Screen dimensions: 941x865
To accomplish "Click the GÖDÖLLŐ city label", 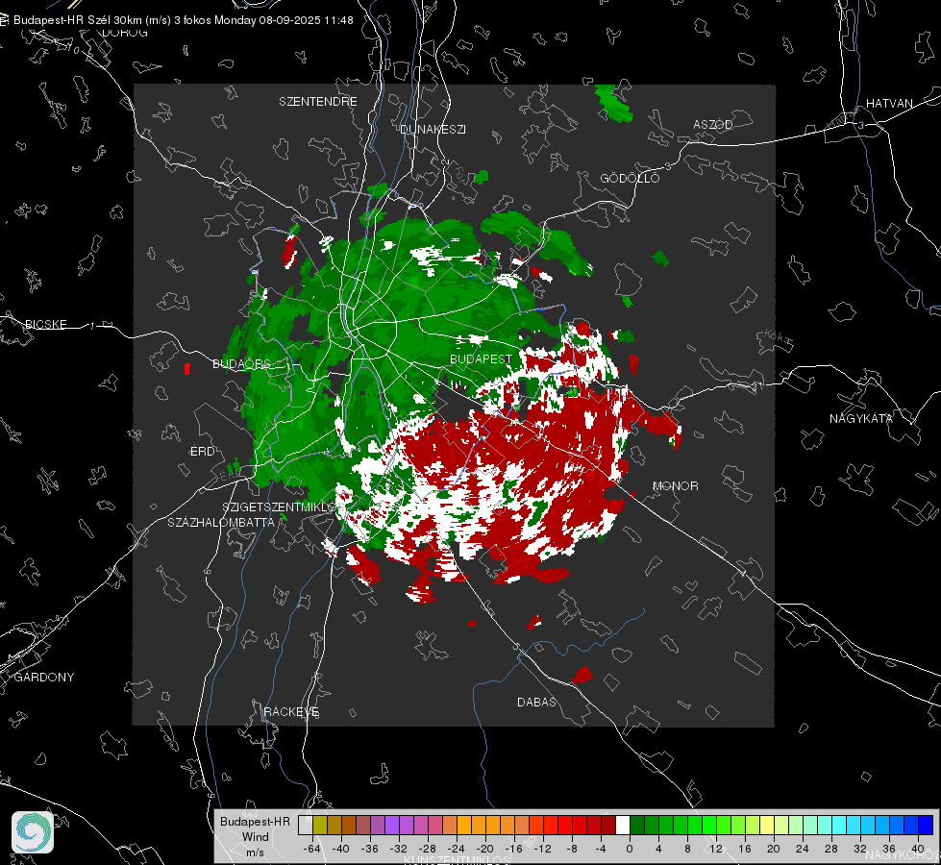I will 630,178.
